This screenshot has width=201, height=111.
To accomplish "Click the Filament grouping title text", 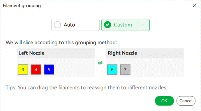I will [22, 6].
